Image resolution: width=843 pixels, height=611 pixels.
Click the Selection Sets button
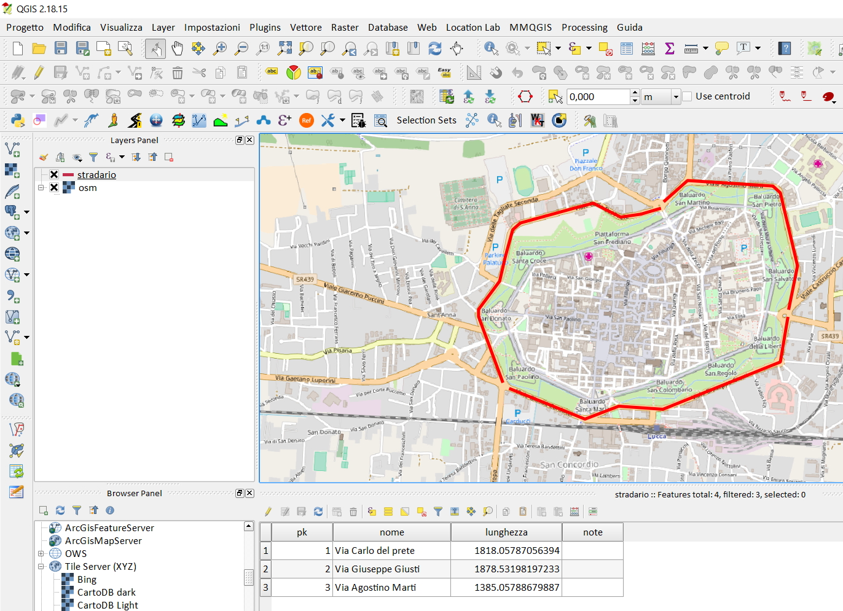426,120
